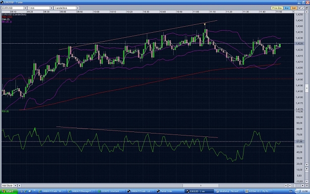Screen dimensions: 310x194
Task: Click the 10:00 time axis label
Action: pos(96,12)
